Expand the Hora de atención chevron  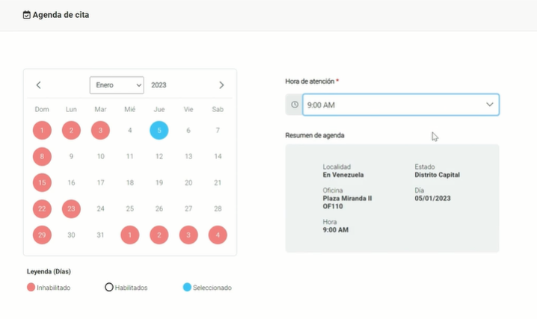[x=490, y=105]
